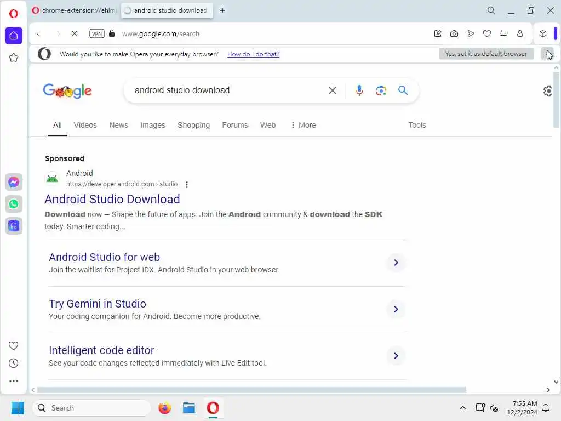
Task: View site security lock icon
Action: 112,33
